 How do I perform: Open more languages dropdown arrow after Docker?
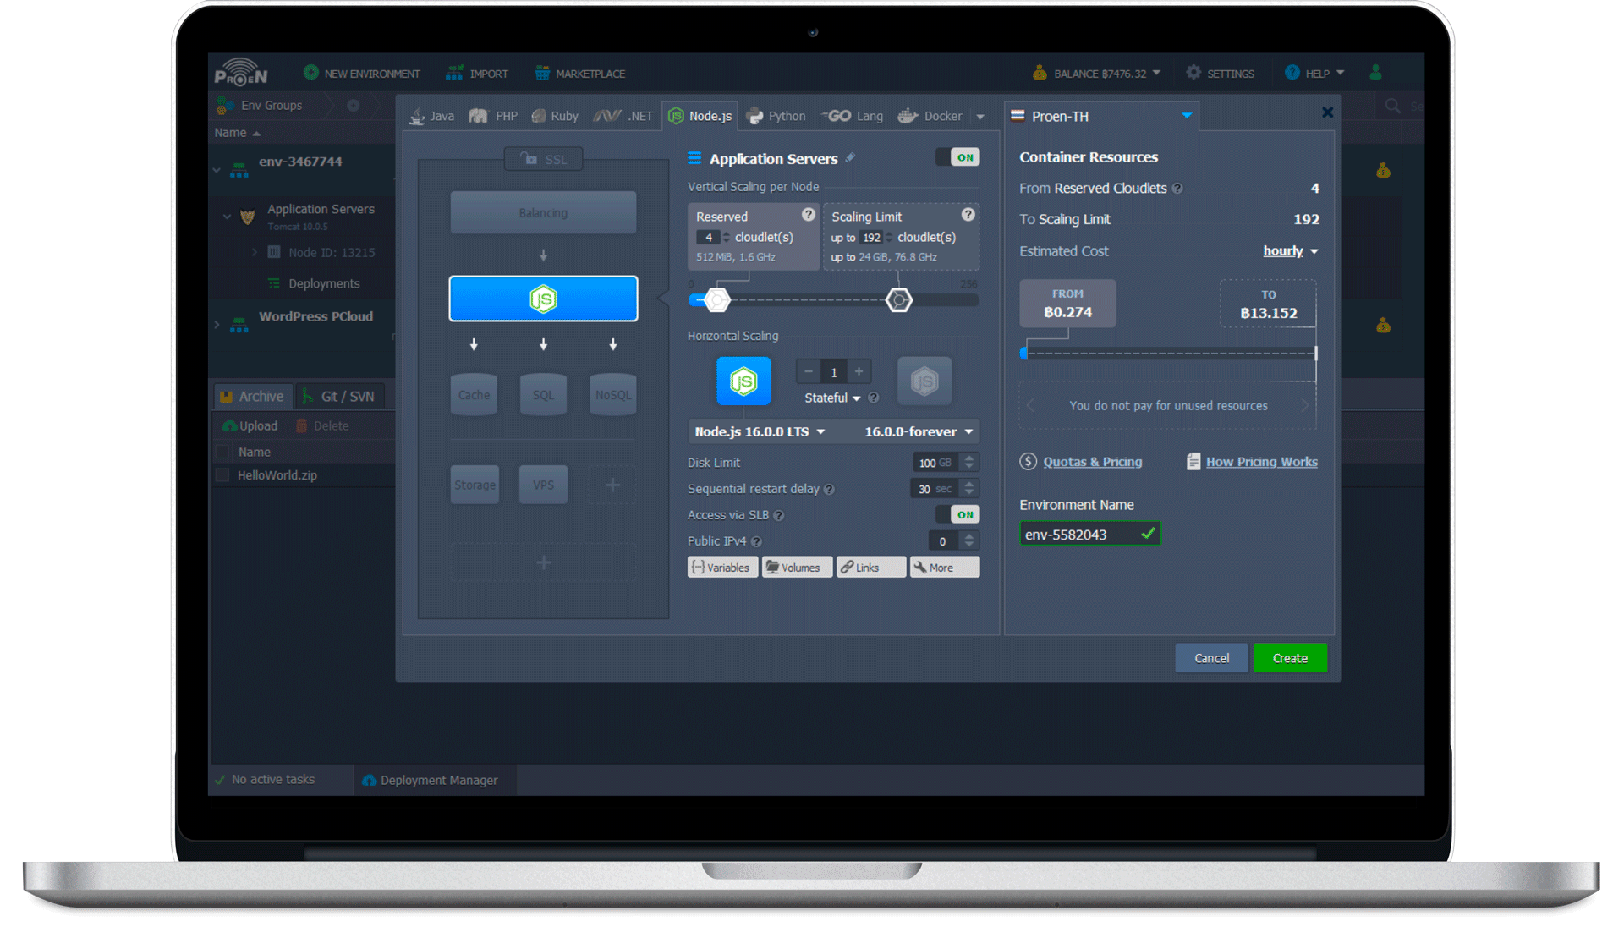click(980, 117)
